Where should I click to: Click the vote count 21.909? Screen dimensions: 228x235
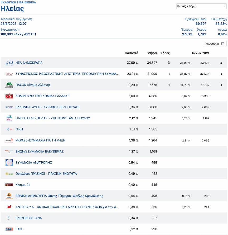click(x=152, y=74)
